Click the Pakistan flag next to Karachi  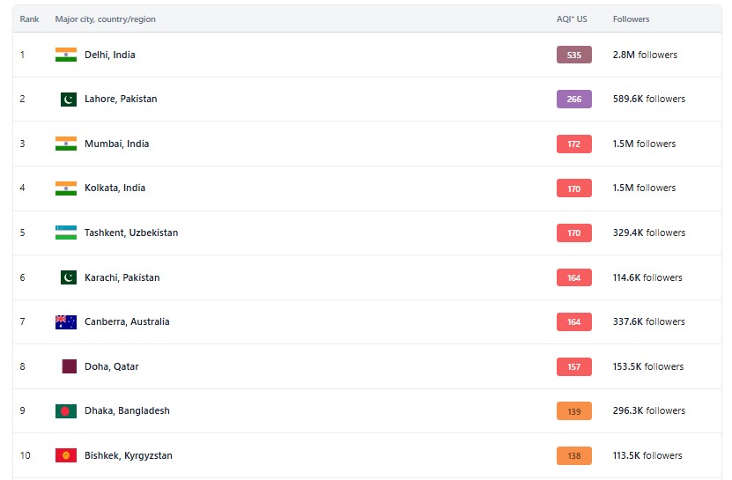pyautogui.click(x=68, y=277)
